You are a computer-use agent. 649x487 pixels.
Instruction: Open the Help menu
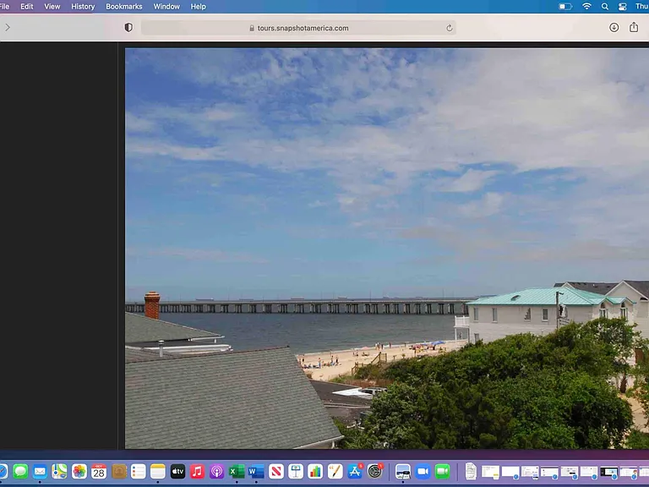(x=198, y=7)
